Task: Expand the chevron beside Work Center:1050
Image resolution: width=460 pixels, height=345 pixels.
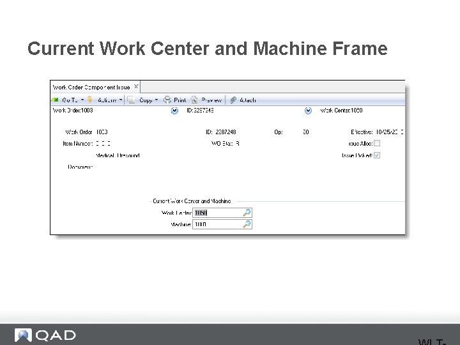Action: 308,111
